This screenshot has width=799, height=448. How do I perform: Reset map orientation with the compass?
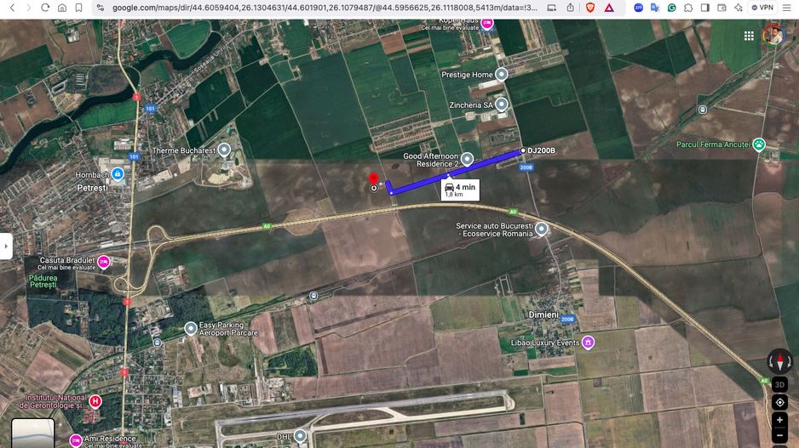point(779,361)
